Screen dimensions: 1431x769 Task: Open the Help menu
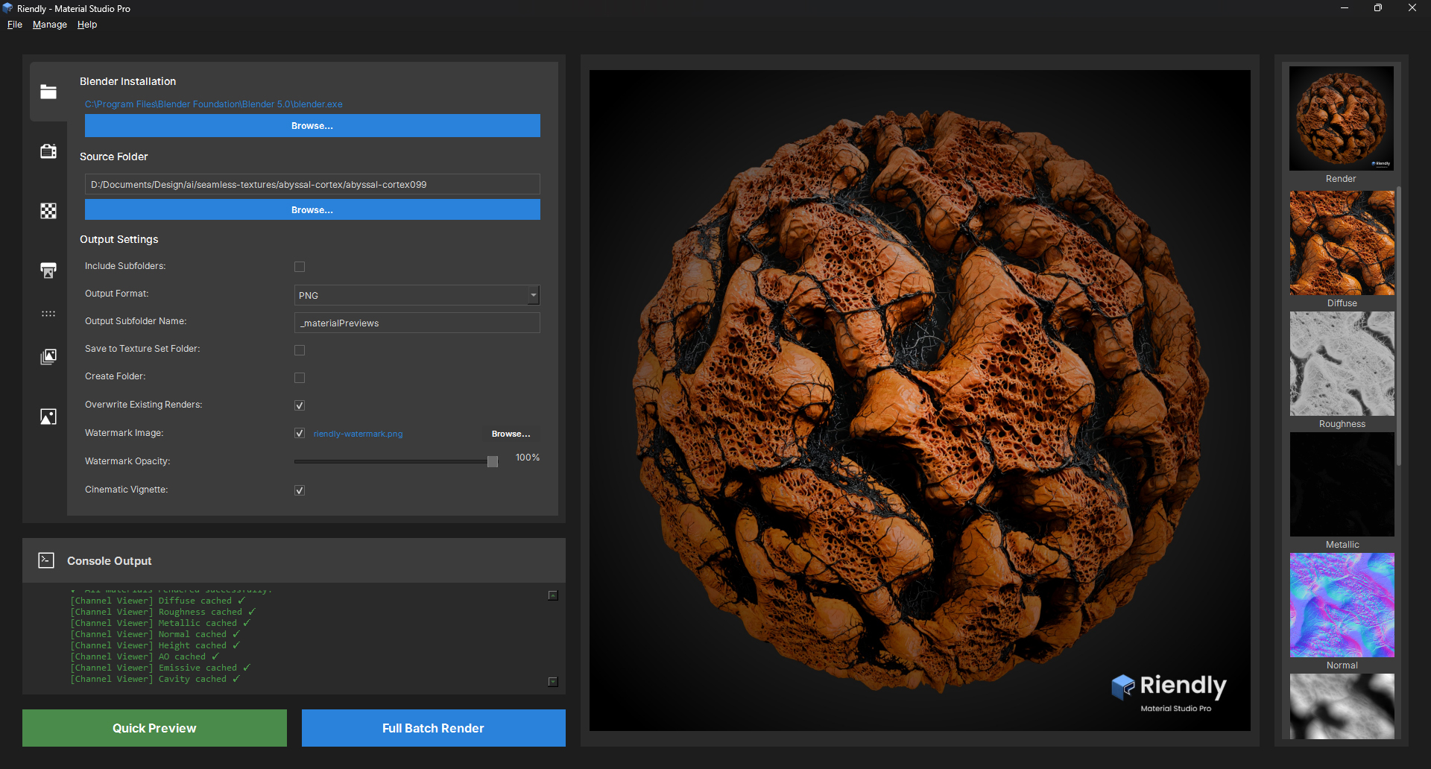[87, 25]
